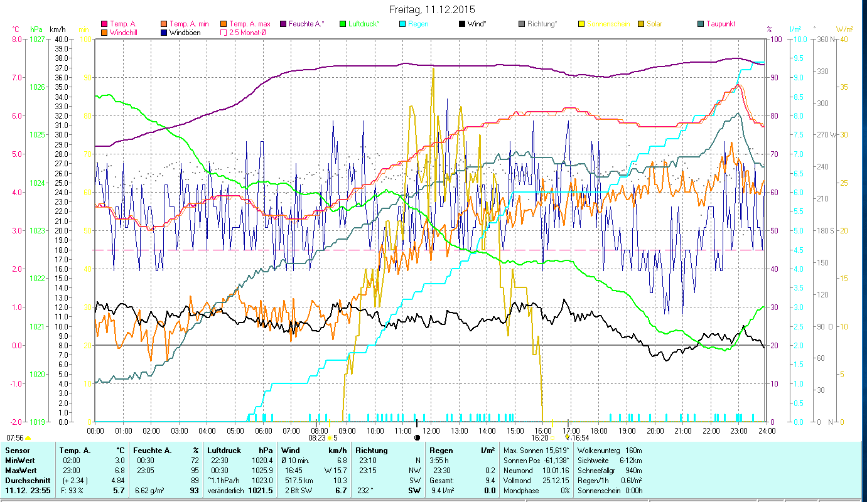
Task: Click the Taupunkt legend swatch
Action: pyautogui.click(x=701, y=24)
